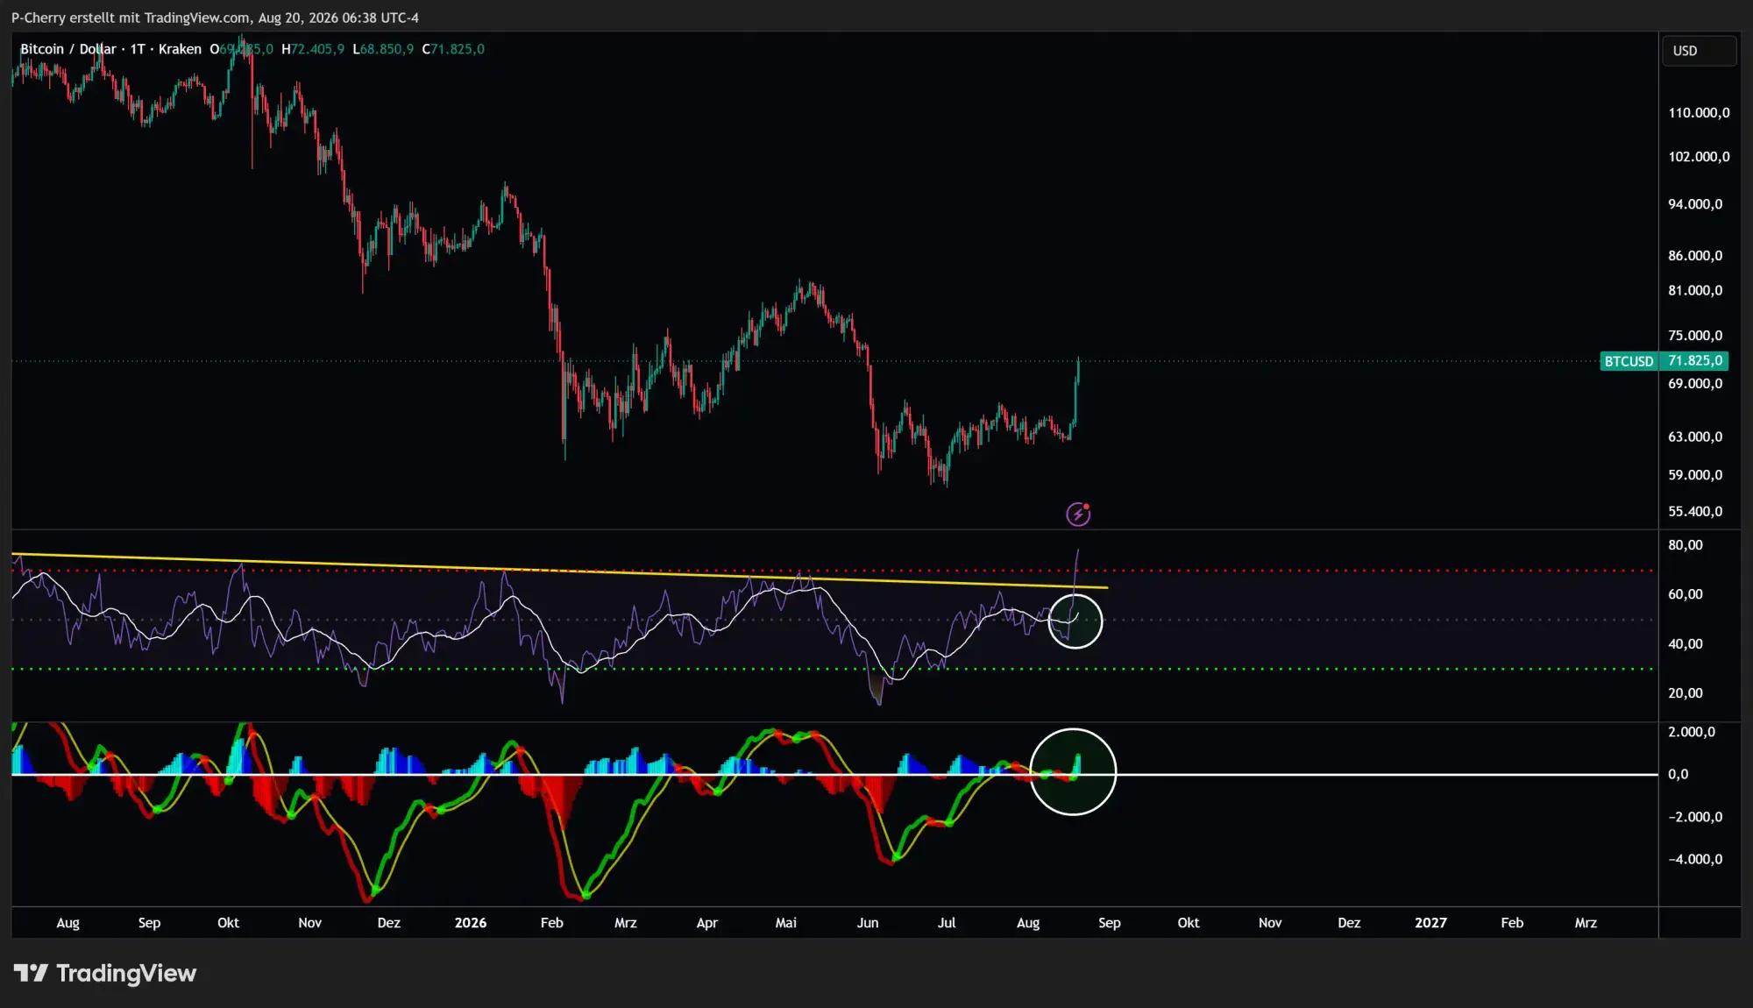Image resolution: width=1753 pixels, height=1008 pixels.
Task: Click the 81.000,0 price axis label
Action: (x=1695, y=290)
